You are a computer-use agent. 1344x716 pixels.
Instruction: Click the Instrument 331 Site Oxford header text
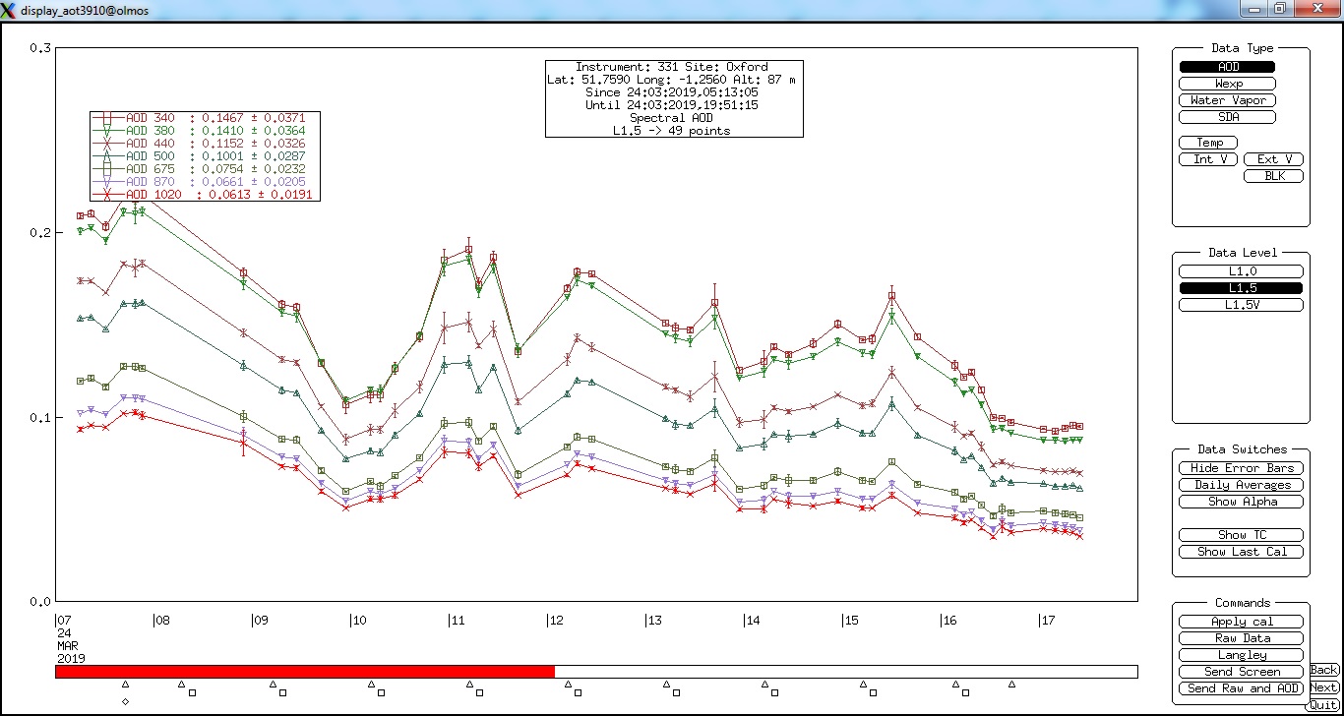tap(672, 67)
